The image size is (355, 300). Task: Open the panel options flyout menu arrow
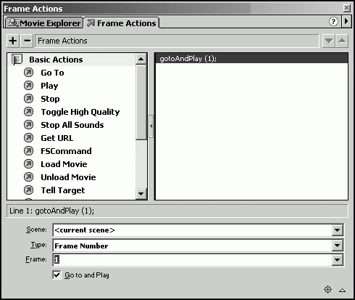tap(346, 21)
